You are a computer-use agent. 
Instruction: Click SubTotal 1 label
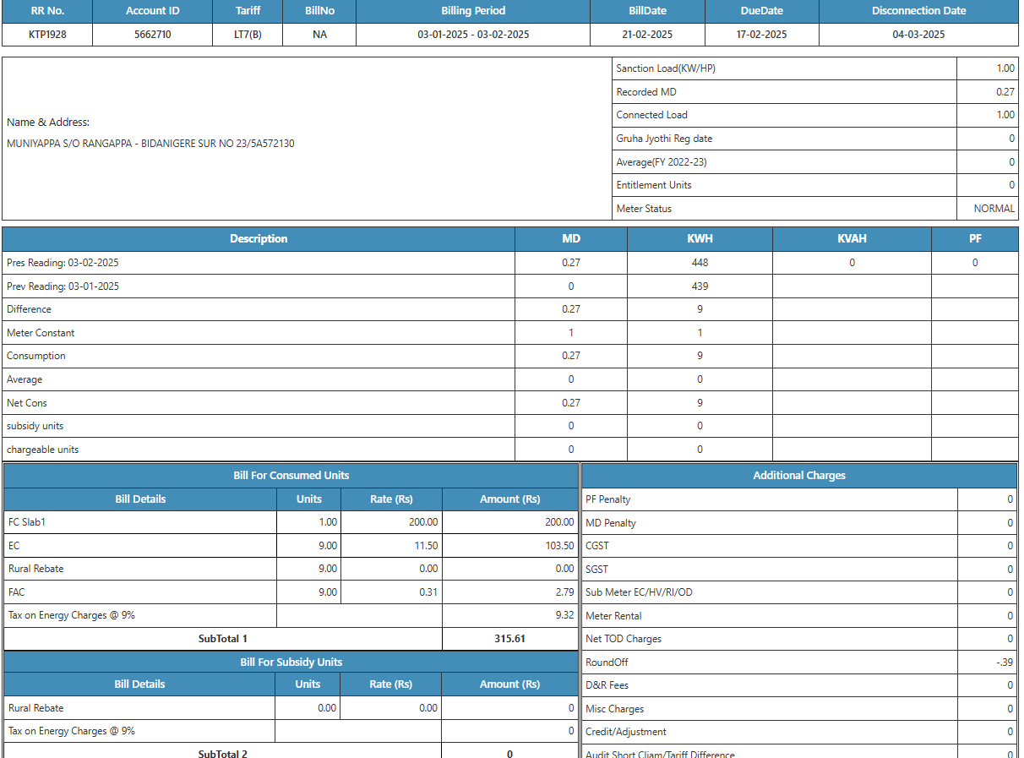coord(223,639)
